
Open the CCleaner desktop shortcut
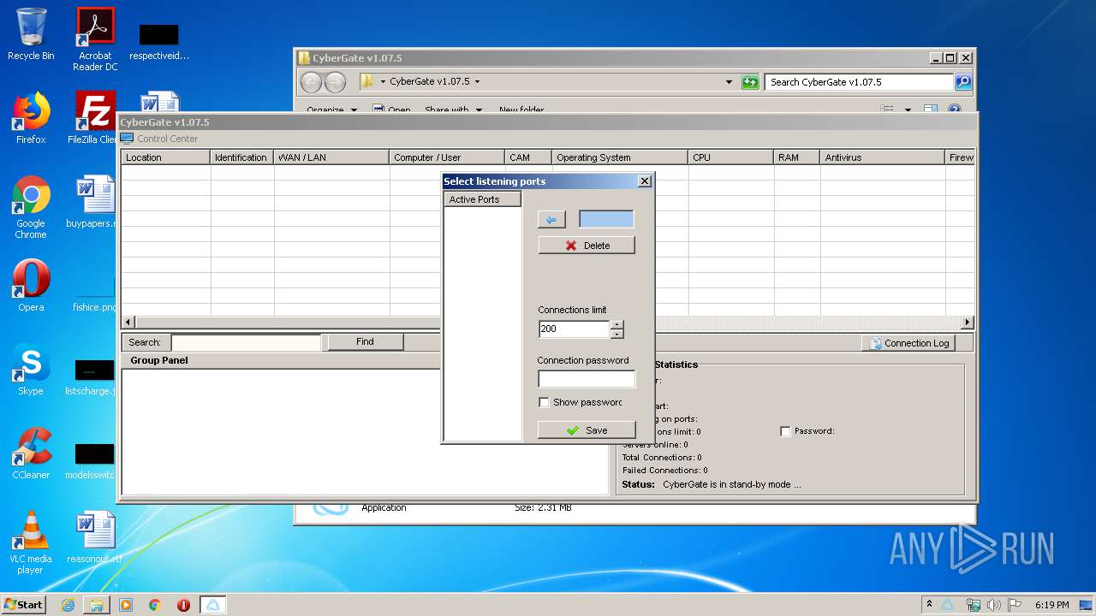31,453
